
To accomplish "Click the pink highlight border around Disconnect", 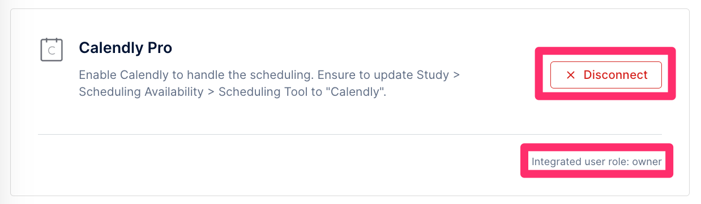I will pyautogui.click(x=605, y=50).
